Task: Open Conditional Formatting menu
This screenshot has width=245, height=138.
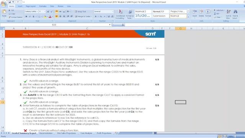Action: click(120, 14)
